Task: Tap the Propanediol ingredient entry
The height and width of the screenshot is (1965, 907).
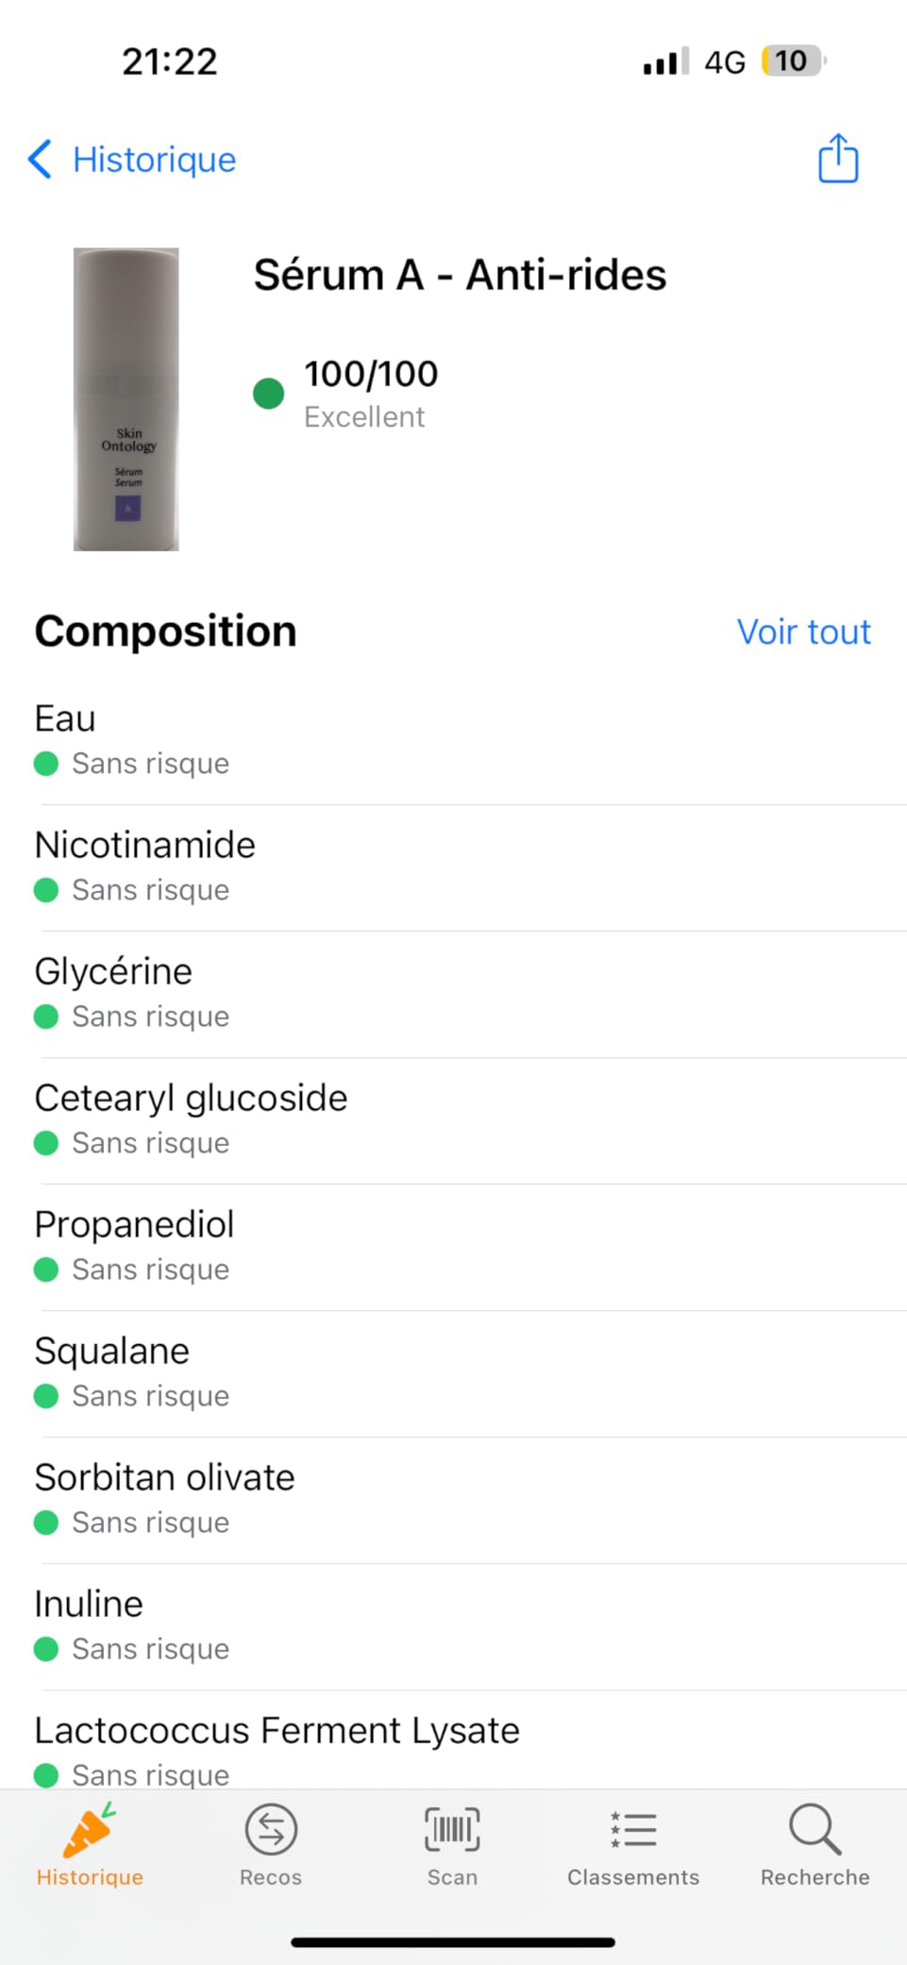Action: click(134, 1225)
